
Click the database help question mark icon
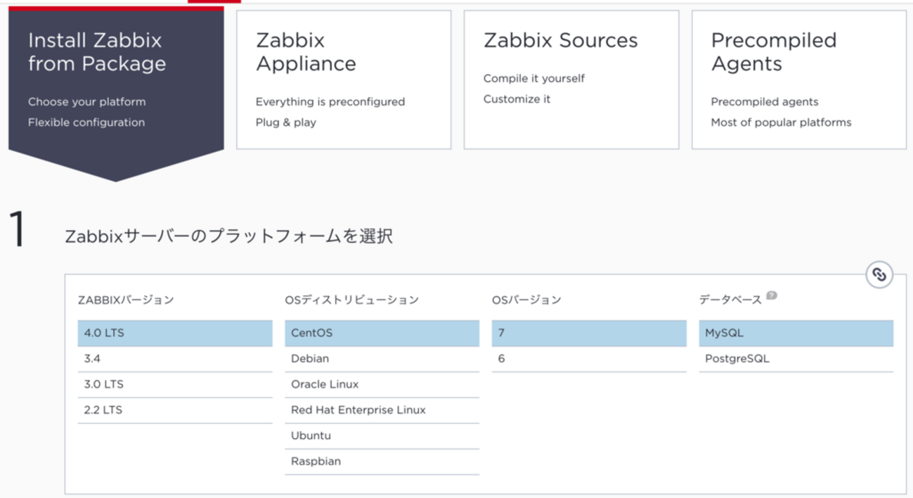(x=772, y=296)
